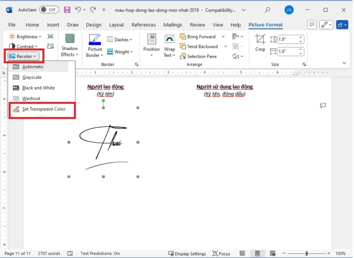Click the shape height input field
This screenshot has height=258, width=354.
tap(287, 39)
